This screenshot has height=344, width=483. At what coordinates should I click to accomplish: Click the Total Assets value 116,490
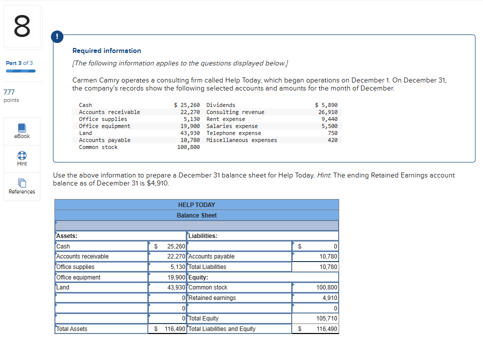[x=175, y=329]
